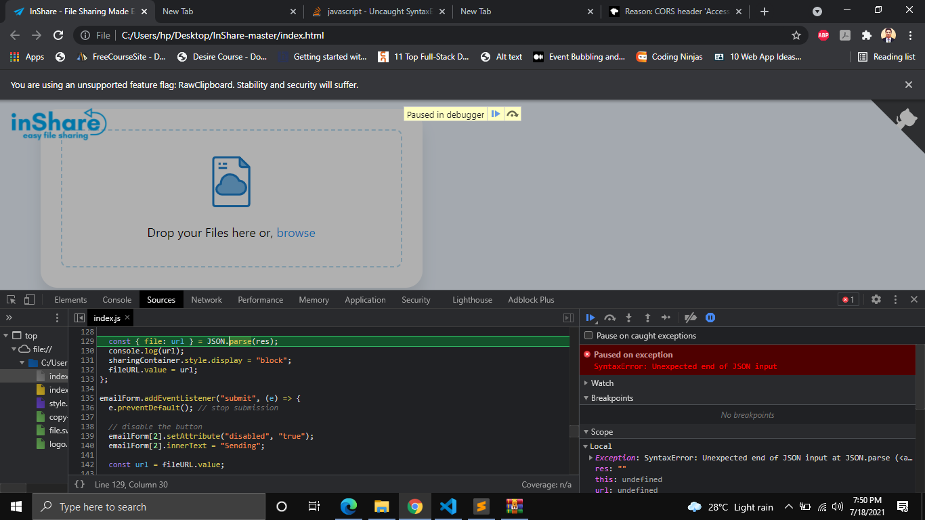The height and width of the screenshot is (520, 925).
Task: Resume script execution in debugger sidebar
Action: tap(590, 318)
